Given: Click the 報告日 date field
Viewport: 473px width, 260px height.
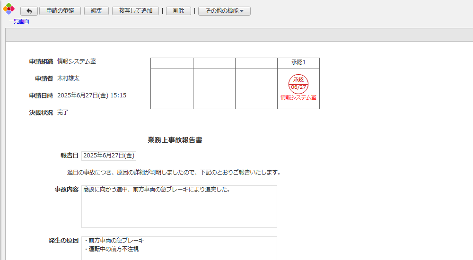Looking at the screenshot, I should pyautogui.click(x=109, y=155).
